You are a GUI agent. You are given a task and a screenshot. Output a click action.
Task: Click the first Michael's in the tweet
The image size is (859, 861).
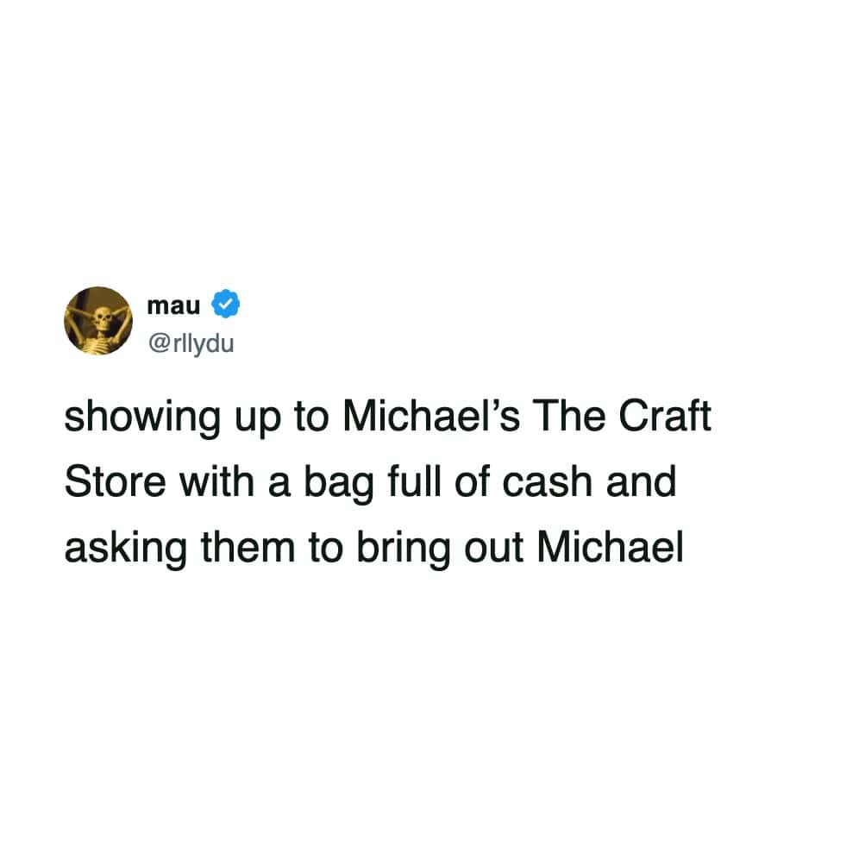coord(431,416)
